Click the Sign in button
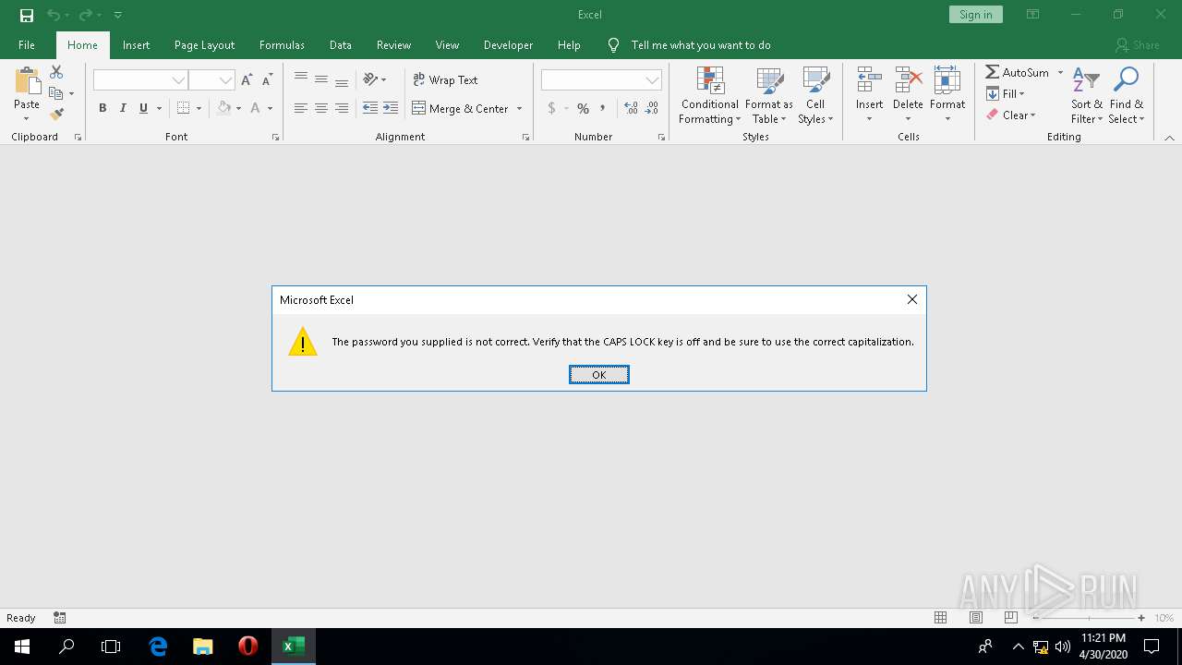This screenshot has width=1182, height=665. (975, 15)
